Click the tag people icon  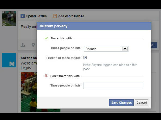23,45
